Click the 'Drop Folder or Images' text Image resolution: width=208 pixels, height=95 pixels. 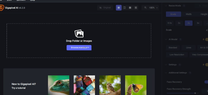(x=79, y=41)
